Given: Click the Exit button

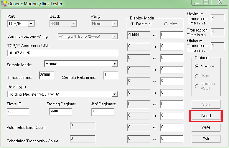Looking at the screenshot, I should pyautogui.click(x=206, y=139).
